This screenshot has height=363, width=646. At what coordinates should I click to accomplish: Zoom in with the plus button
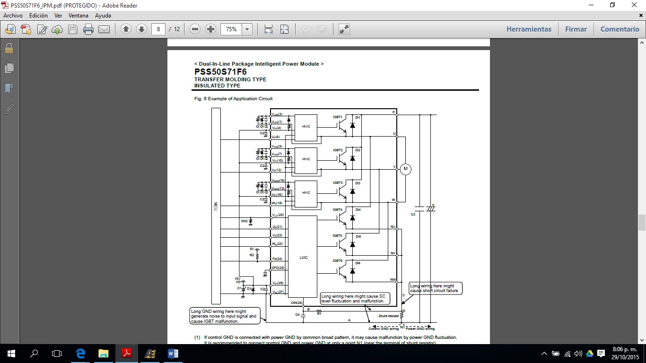click(211, 29)
